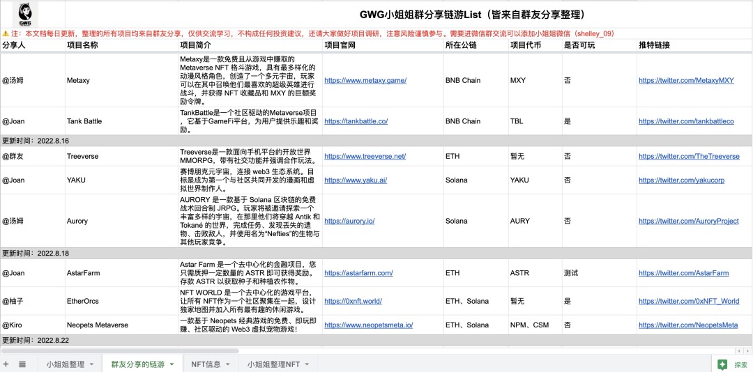Open the 0xnft.world website link
Screen dimensions: 753x372
pyautogui.click(x=353, y=302)
